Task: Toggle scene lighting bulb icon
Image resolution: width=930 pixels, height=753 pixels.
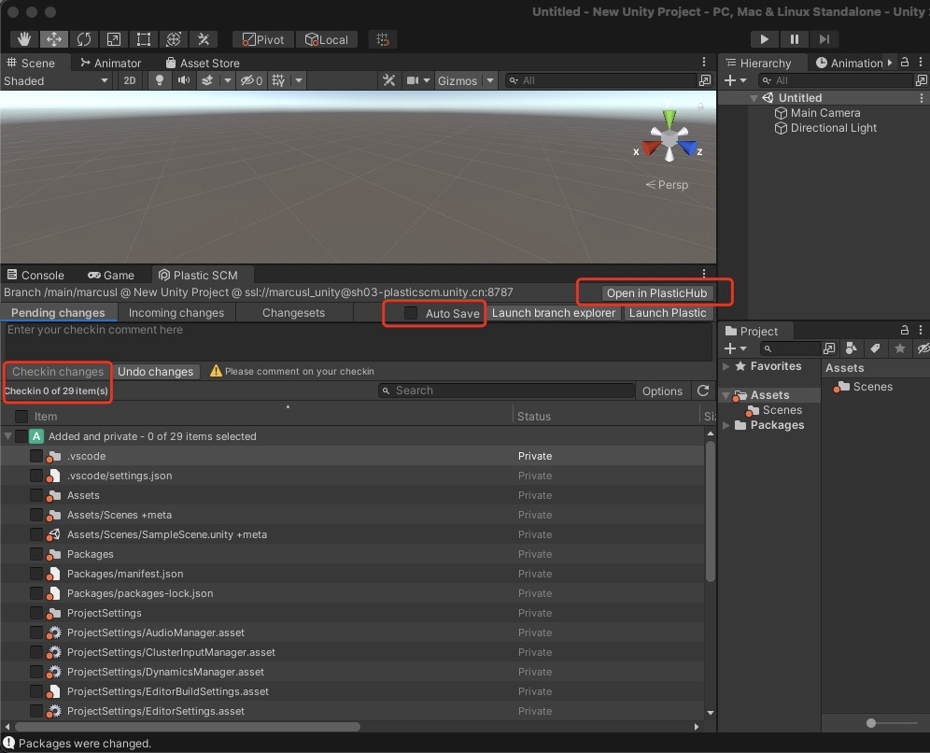Action: (x=159, y=80)
